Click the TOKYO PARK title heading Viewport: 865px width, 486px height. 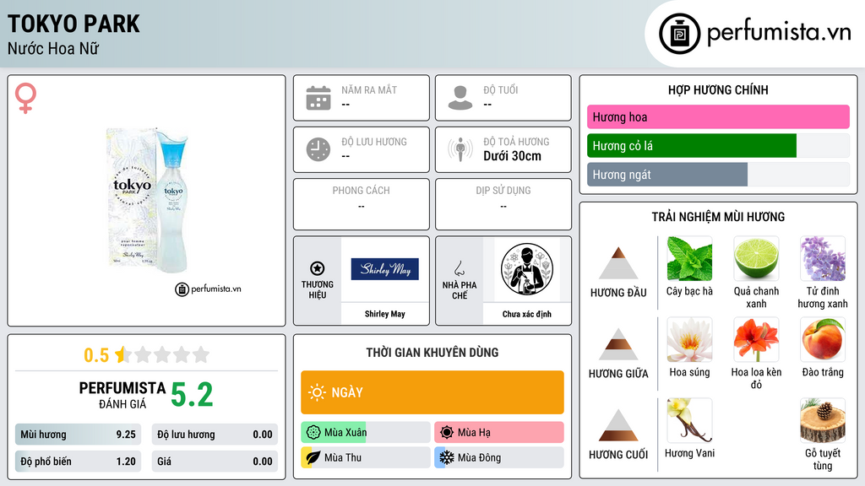[73, 24]
